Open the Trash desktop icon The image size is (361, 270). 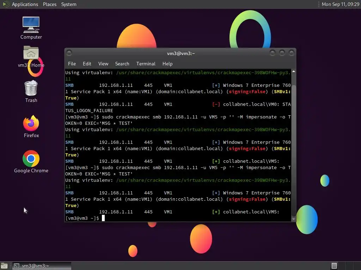[x=31, y=92]
